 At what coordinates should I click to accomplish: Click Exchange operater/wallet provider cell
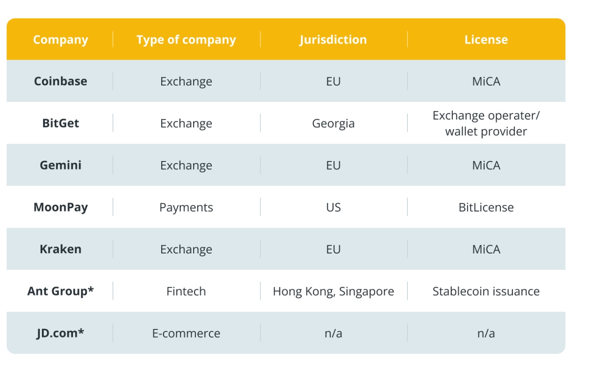tap(486, 123)
